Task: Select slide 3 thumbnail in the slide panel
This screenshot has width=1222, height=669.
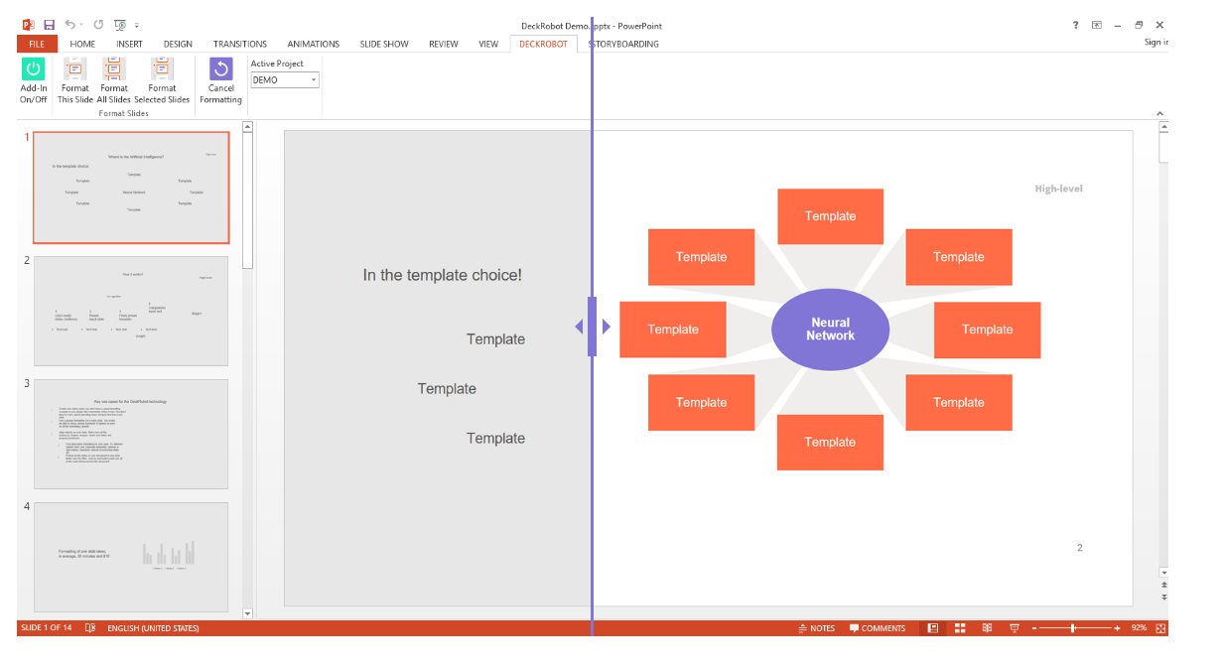Action: (131, 434)
